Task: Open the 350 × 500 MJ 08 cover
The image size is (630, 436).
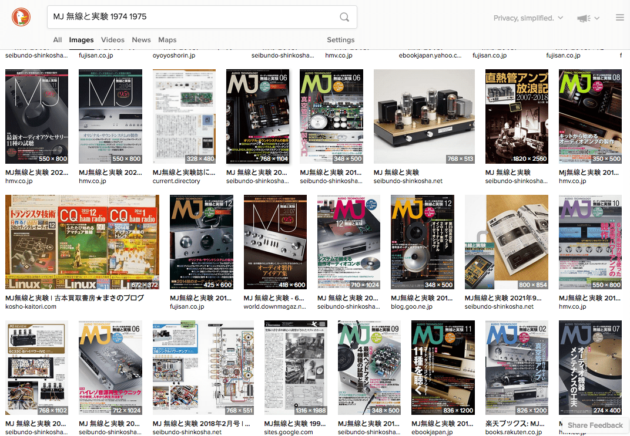Action: pos(590,116)
